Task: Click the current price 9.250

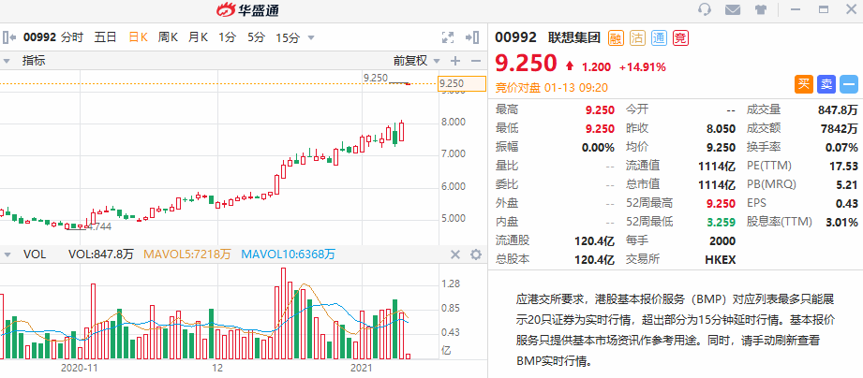Action: pyautogui.click(x=526, y=64)
